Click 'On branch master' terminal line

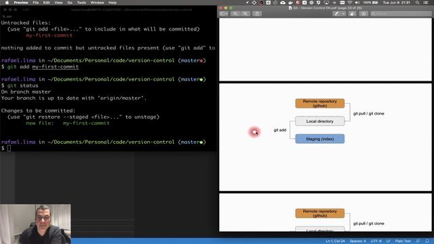coord(26,92)
